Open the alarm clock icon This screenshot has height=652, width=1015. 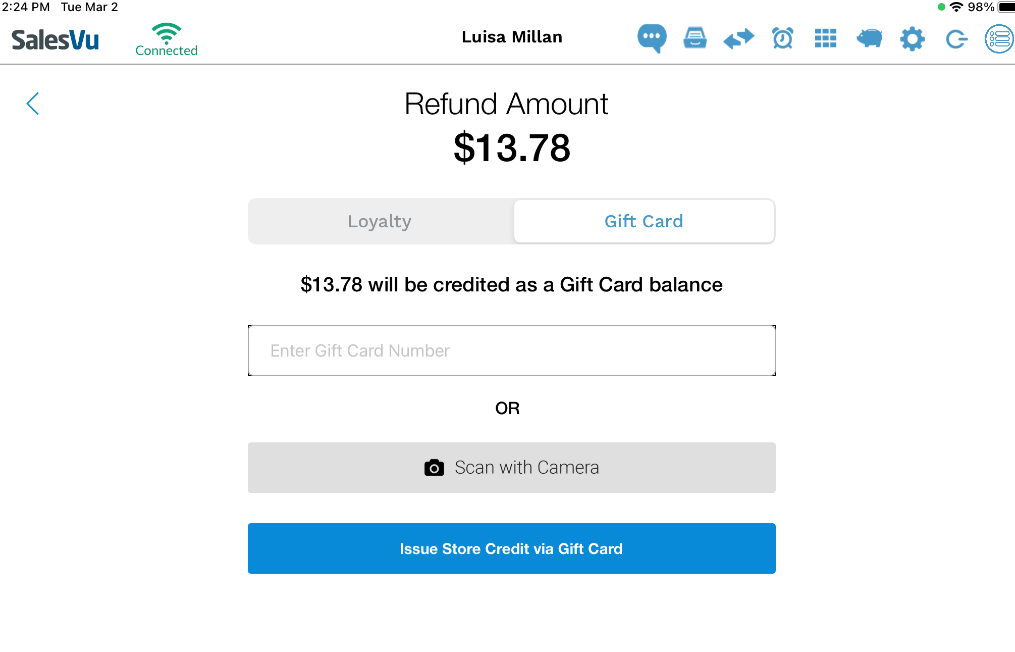coord(782,38)
